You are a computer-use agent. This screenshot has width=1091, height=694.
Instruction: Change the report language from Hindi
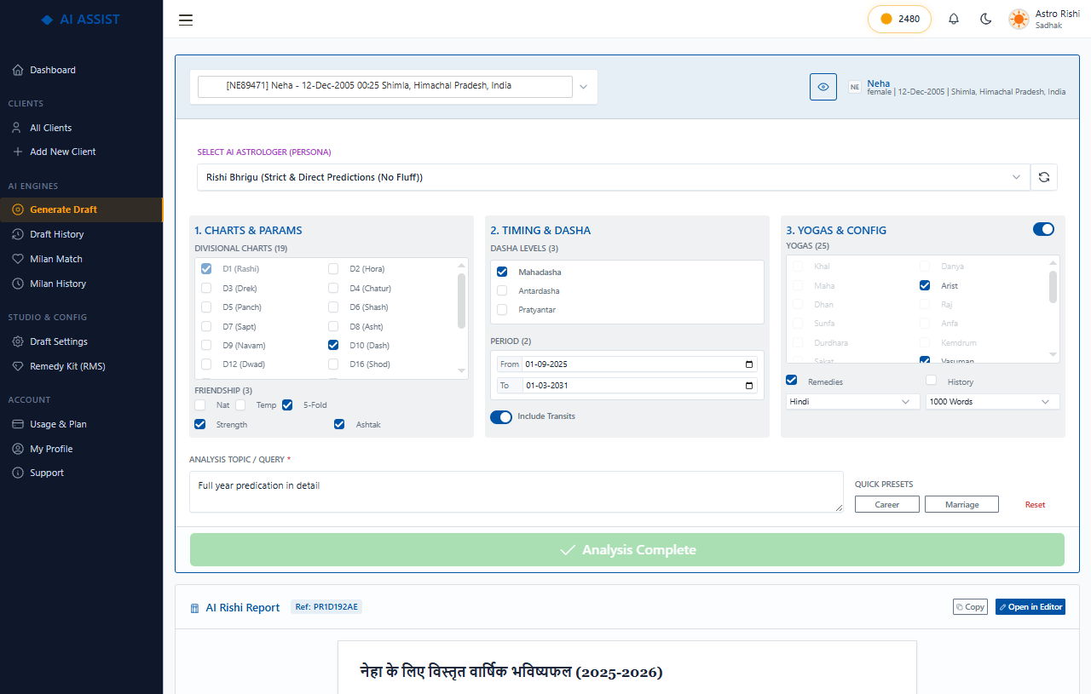click(x=851, y=401)
